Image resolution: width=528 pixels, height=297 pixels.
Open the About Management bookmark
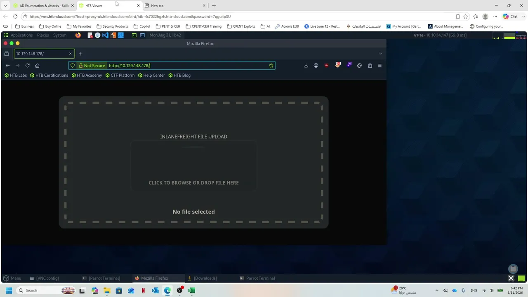click(445, 26)
